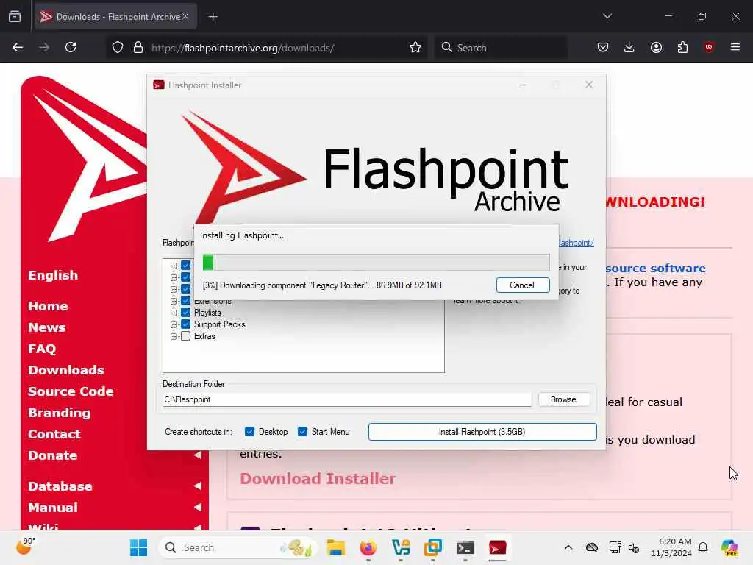Uncheck the Playlists component checkbox
753x565 pixels.
(x=186, y=313)
